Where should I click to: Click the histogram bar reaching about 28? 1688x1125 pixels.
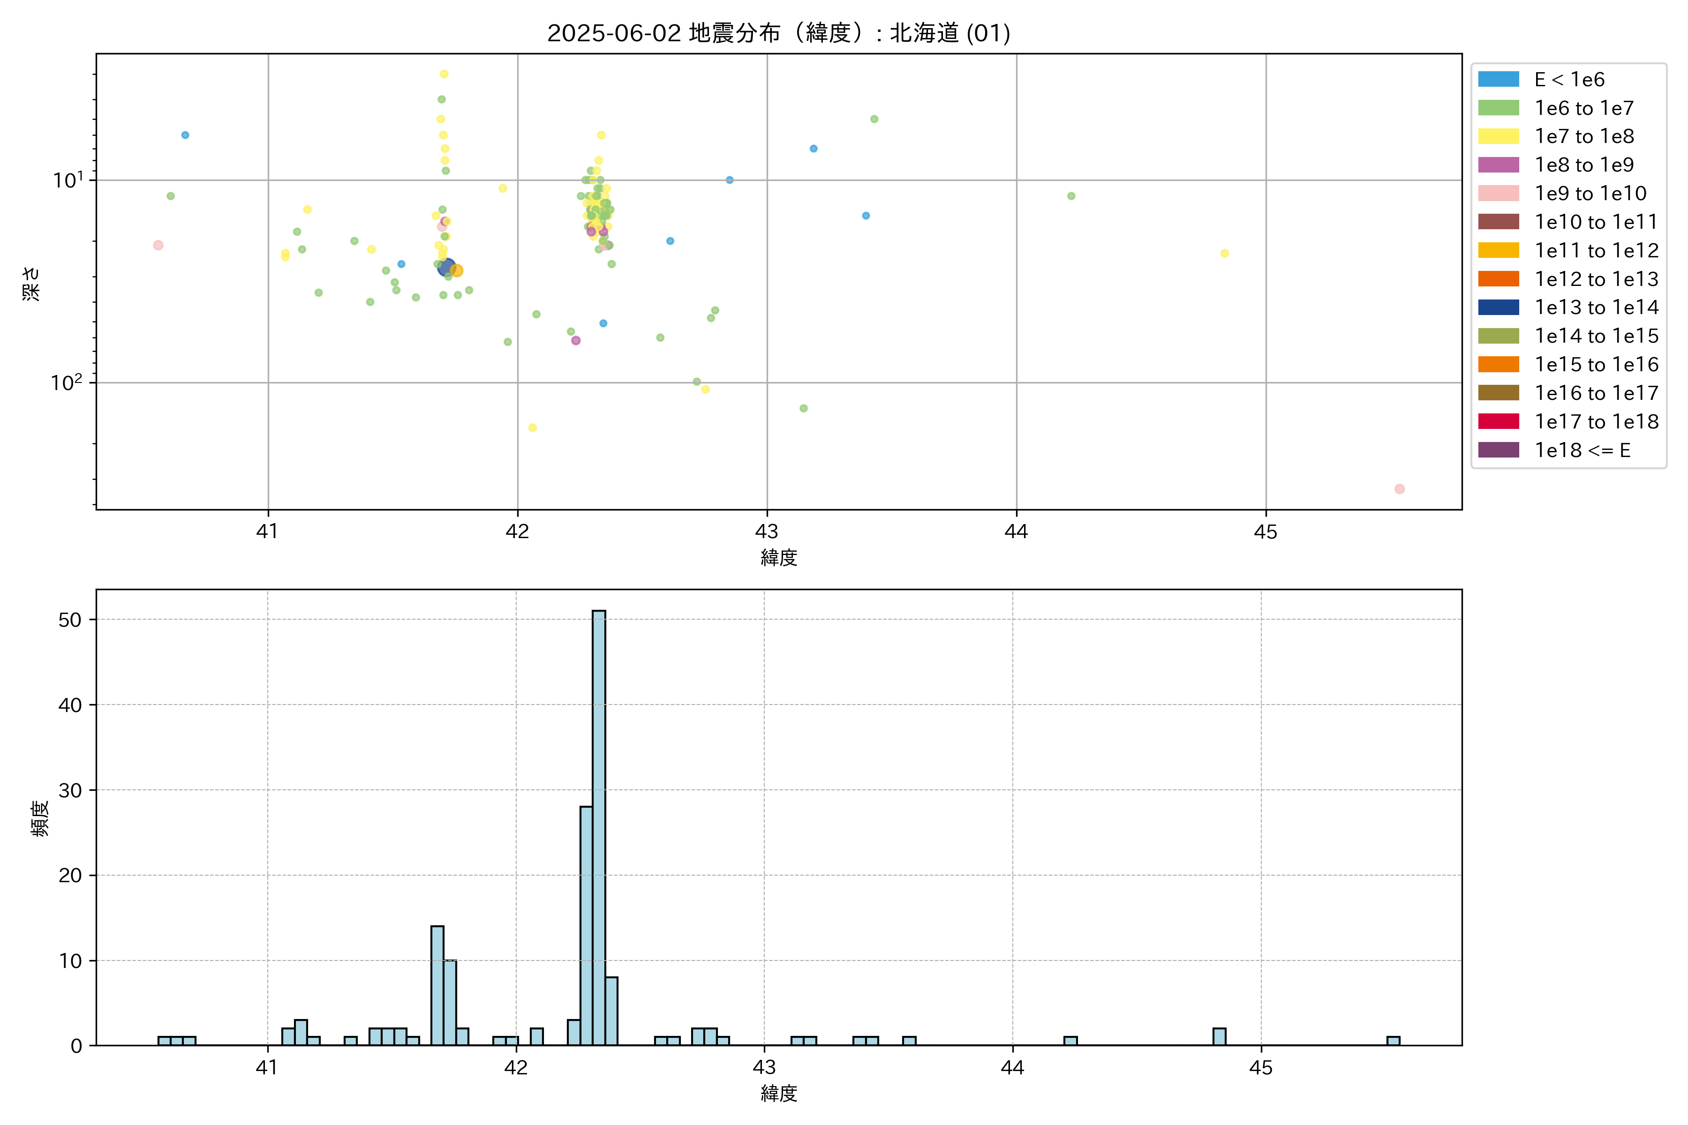click(x=586, y=925)
